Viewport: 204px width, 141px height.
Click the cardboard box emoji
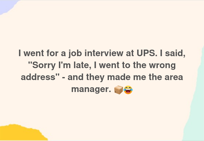(118, 89)
